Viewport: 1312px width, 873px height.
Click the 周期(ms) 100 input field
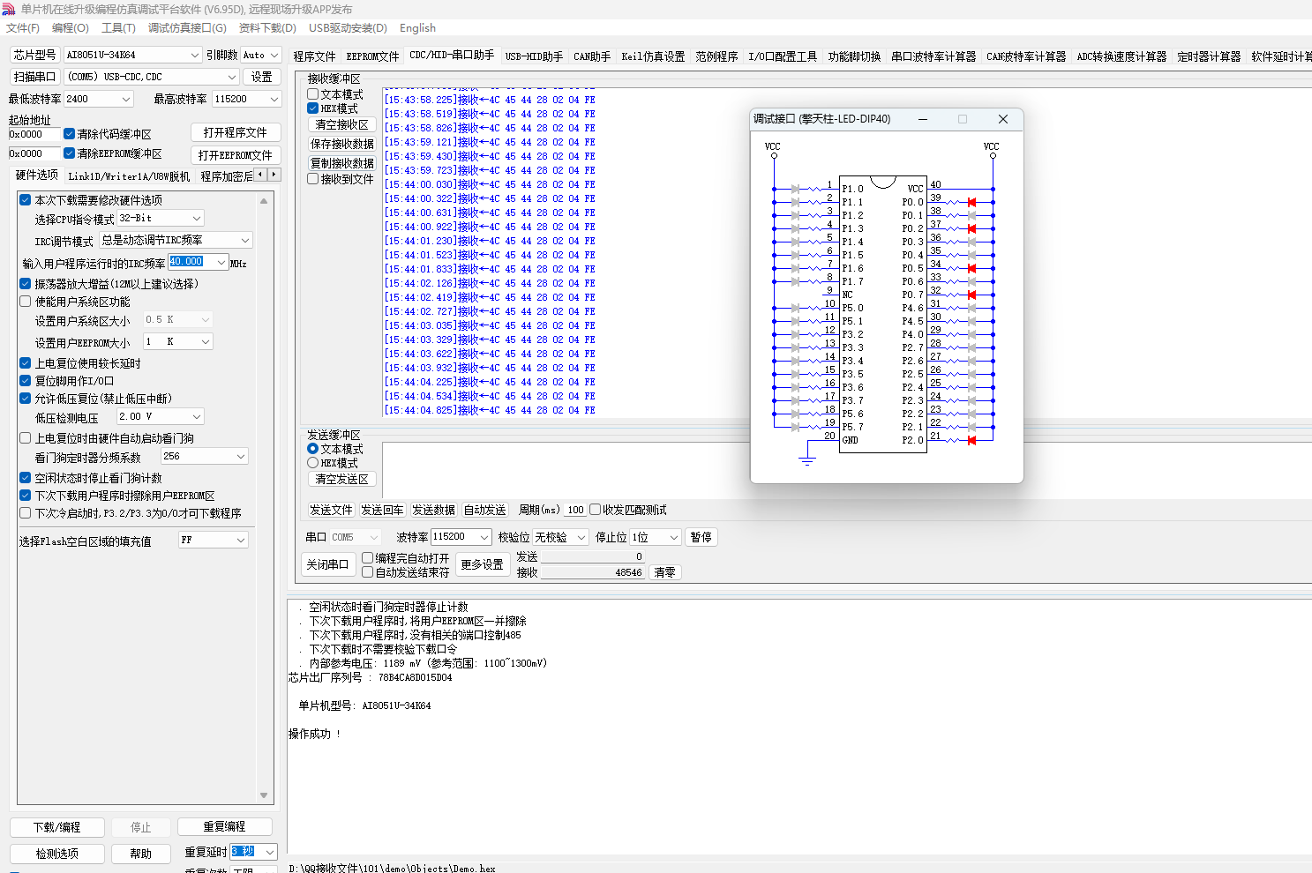tap(575, 510)
